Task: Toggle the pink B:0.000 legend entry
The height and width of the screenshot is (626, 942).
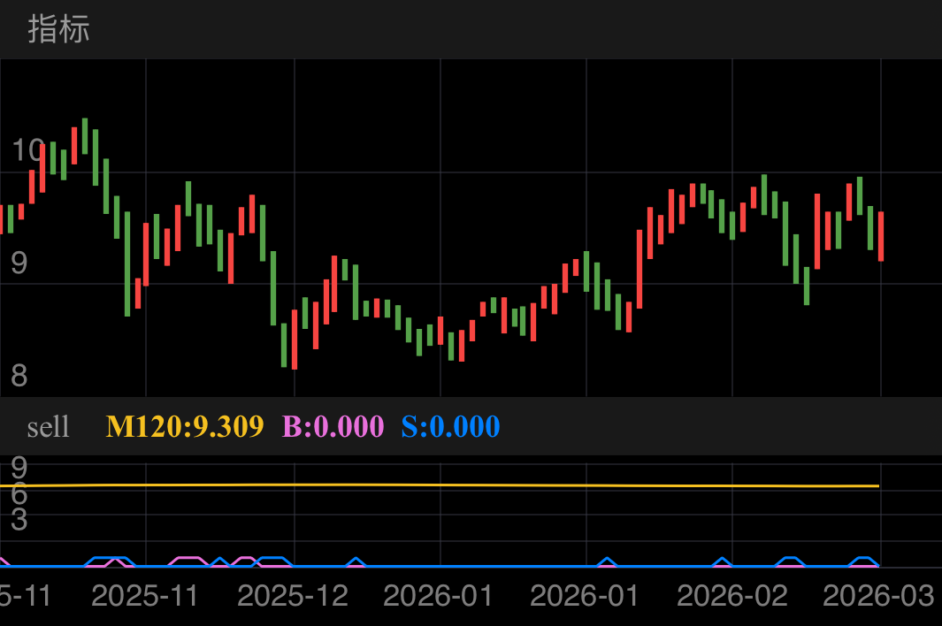Action: [x=333, y=427]
